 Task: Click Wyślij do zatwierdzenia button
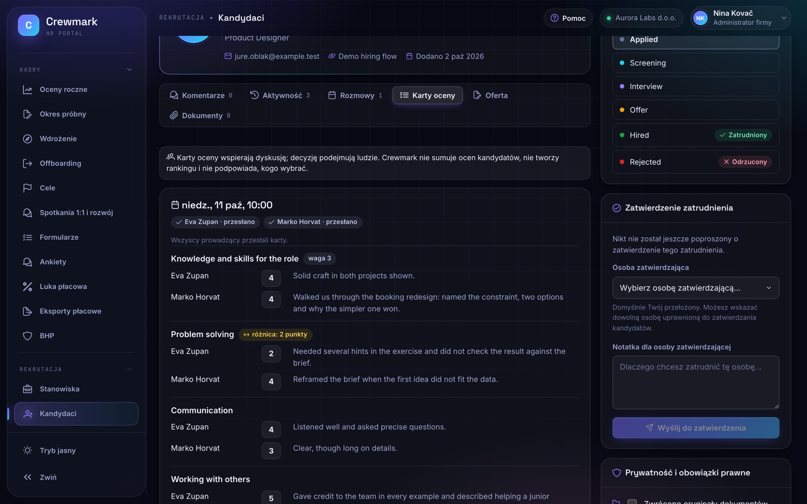click(x=696, y=428)
